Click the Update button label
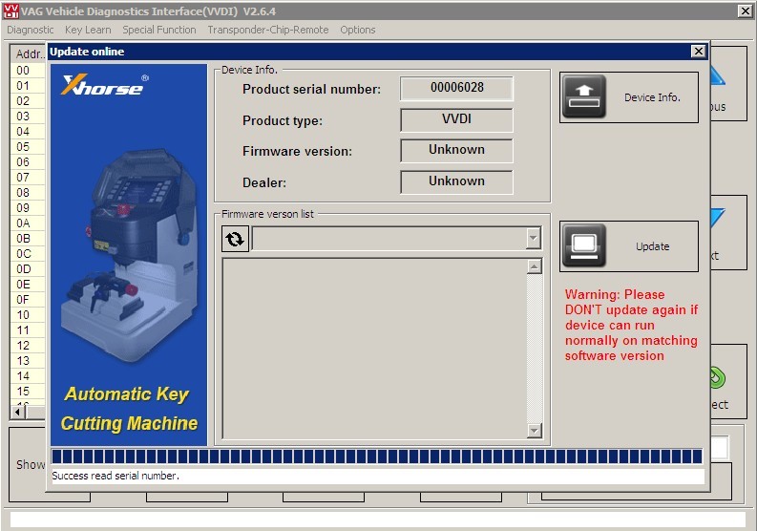Viewport: 757px width, 531px height. click(652, 246)
